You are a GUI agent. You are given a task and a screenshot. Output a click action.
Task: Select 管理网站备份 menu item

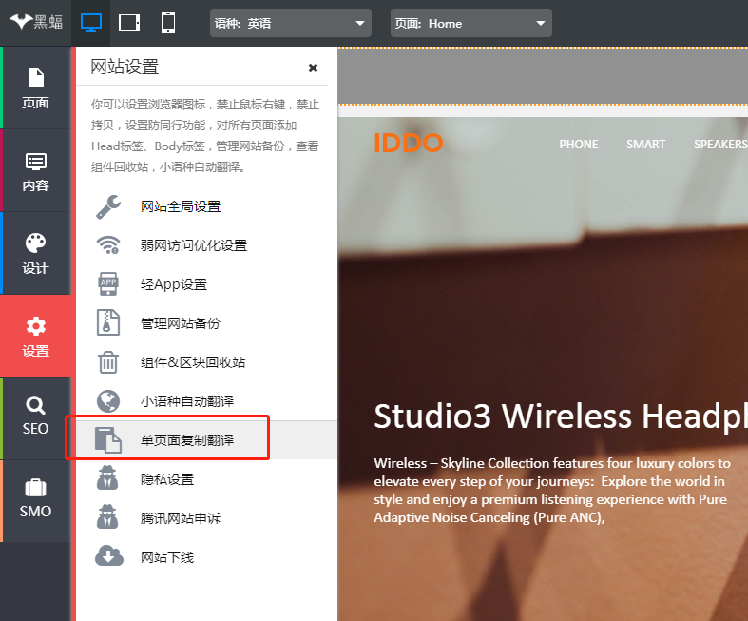point(181,323)
